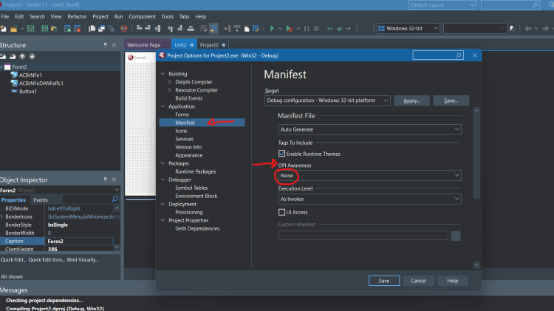Click the green Run play icon
554x311 pixels.
click(x=272, y=29)
